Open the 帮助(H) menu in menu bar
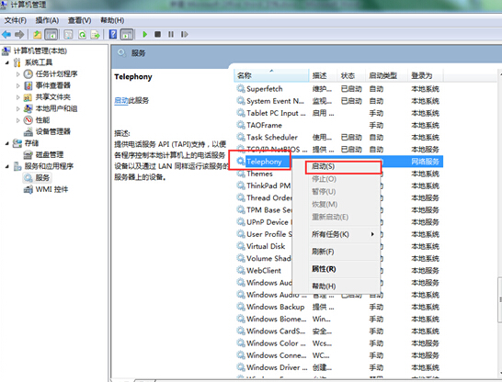This screenshot has height=382, width=502. point(112,20)
